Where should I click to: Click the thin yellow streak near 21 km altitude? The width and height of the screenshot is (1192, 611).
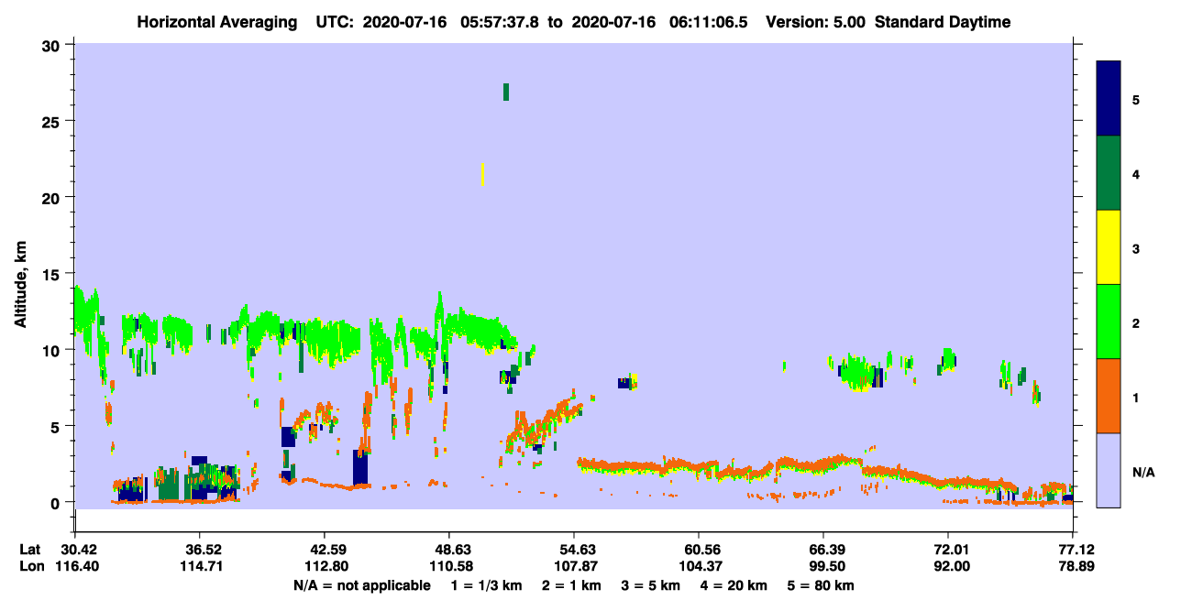[x=482, y=174]
